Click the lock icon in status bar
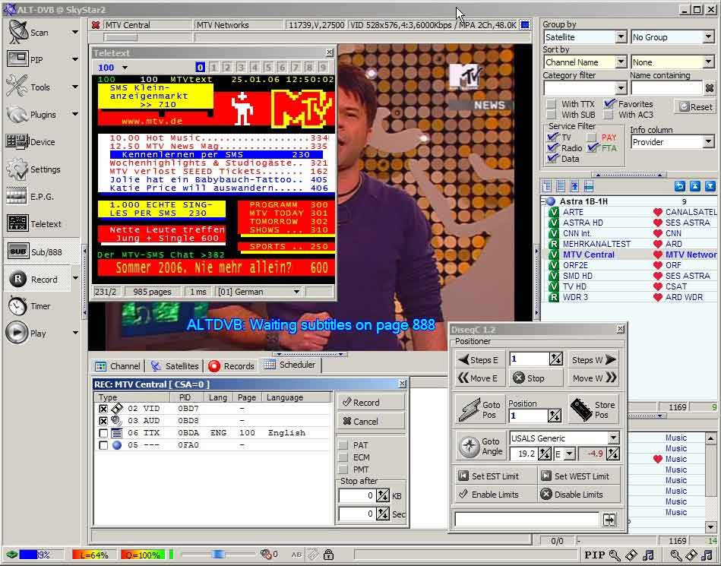721x566 pixels. [x=328, y=555]
